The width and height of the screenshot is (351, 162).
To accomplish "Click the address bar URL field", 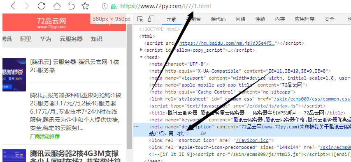I will [165, 6].
